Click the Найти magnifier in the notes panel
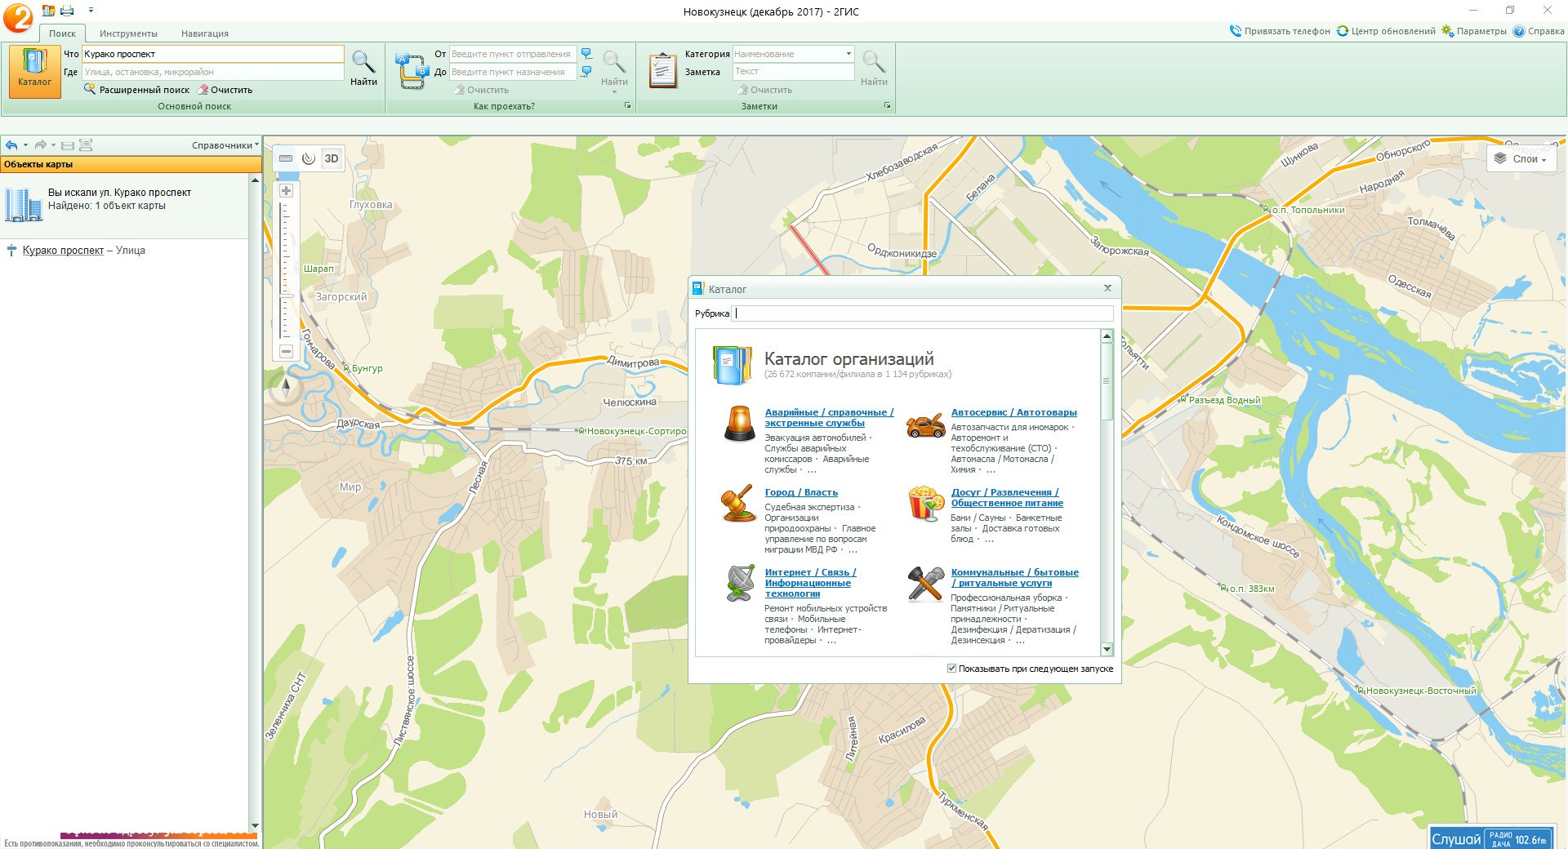Viewport: 1568px width, 849px height. coord(874,68)
